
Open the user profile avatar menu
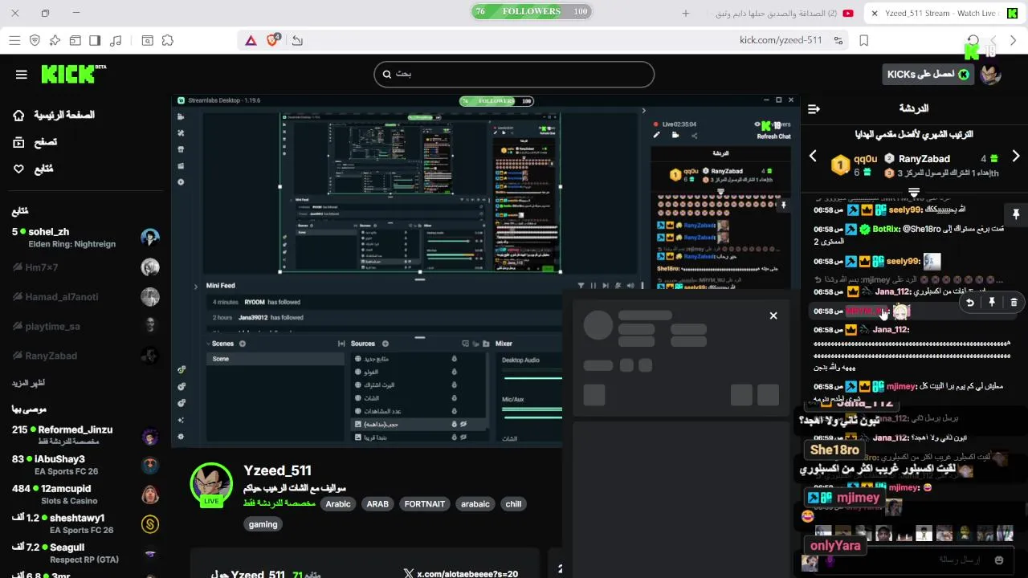coord(990,75)
